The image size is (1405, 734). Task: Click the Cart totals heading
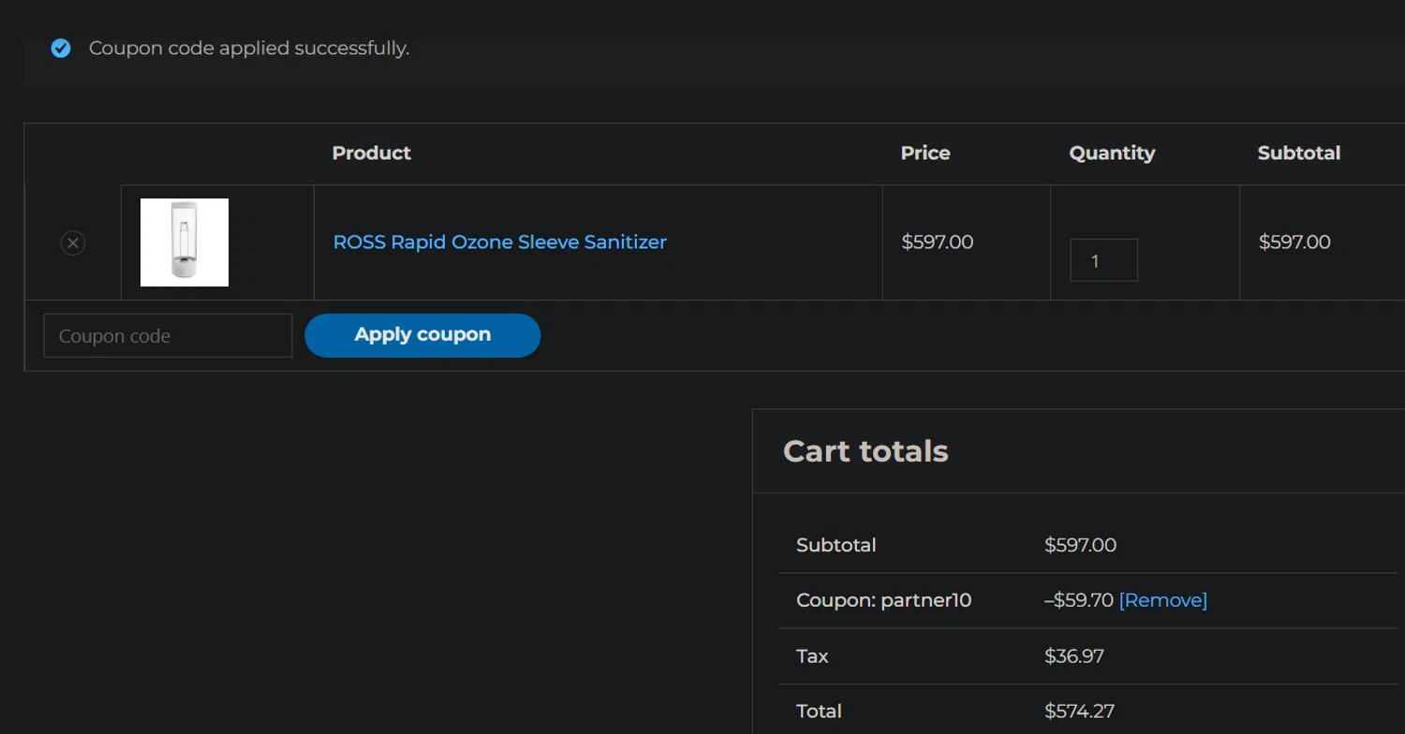coord(865,451)
